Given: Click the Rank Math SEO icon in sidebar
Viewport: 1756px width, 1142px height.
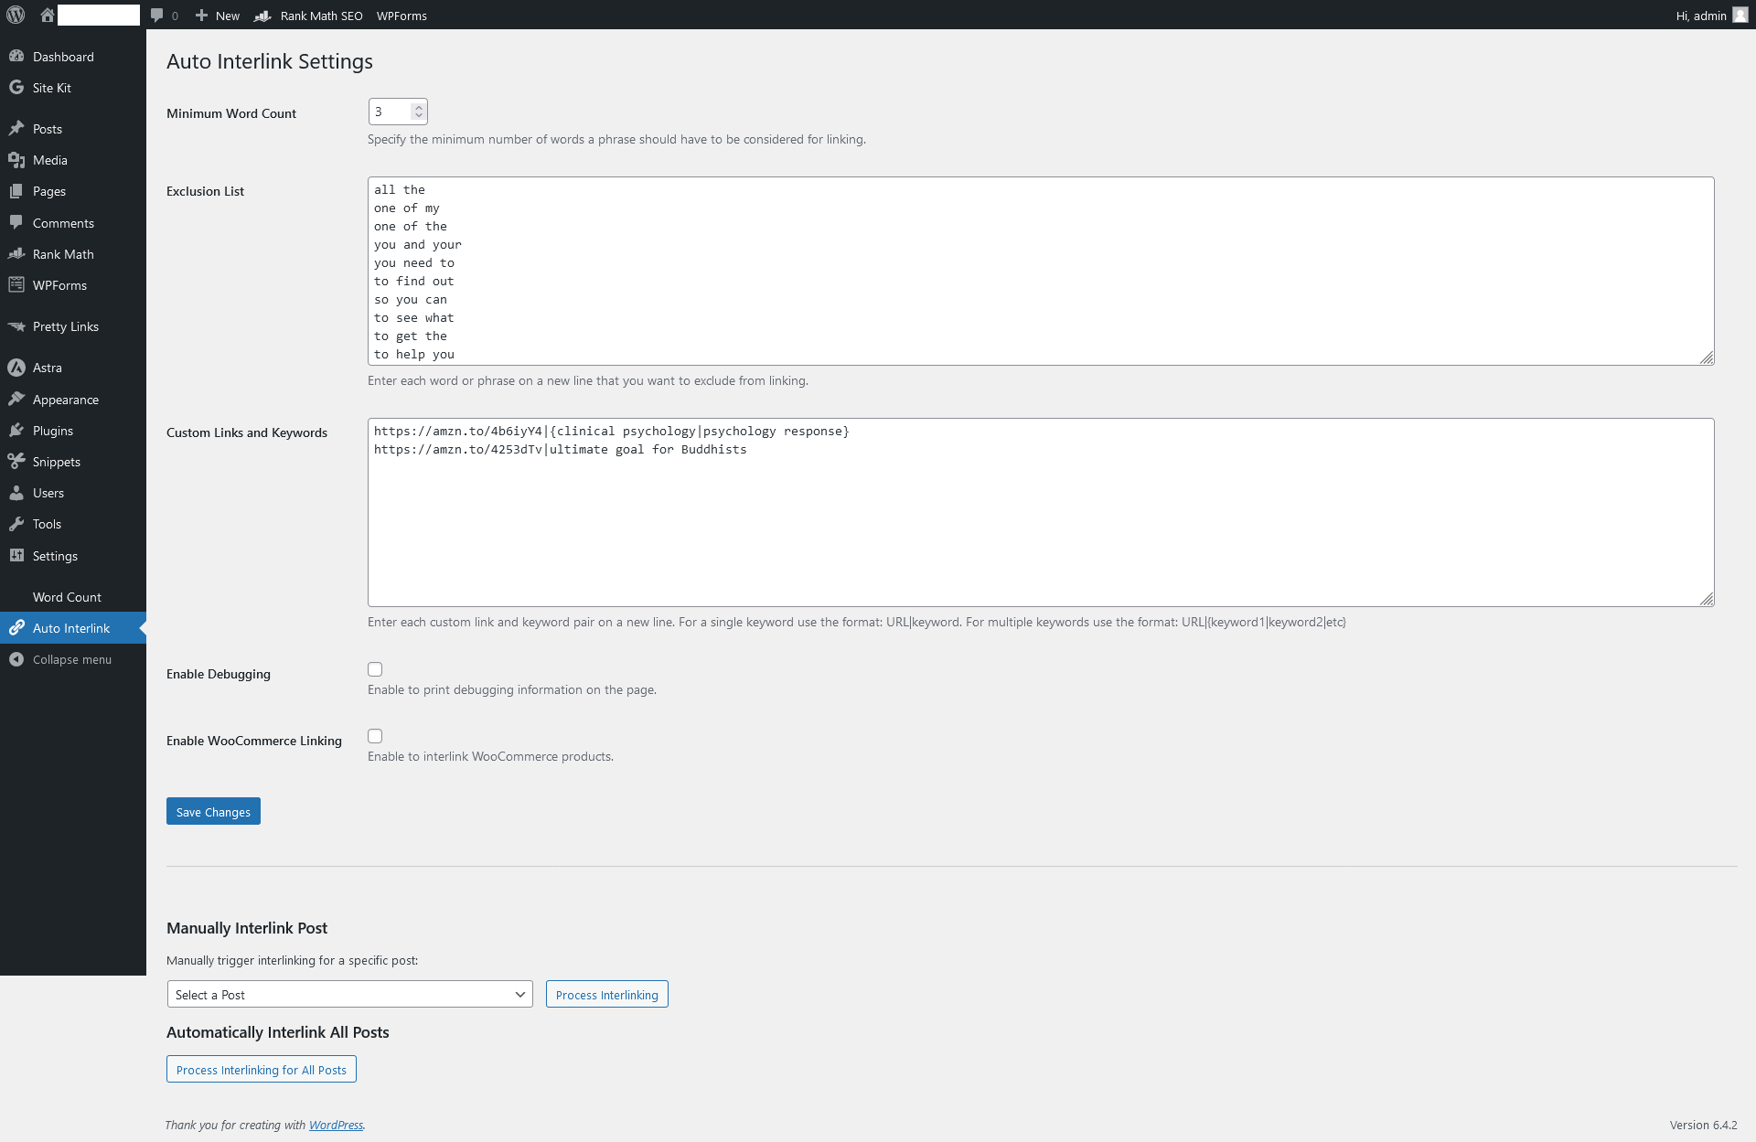Looking at the screenshot, I should [16, 253].
